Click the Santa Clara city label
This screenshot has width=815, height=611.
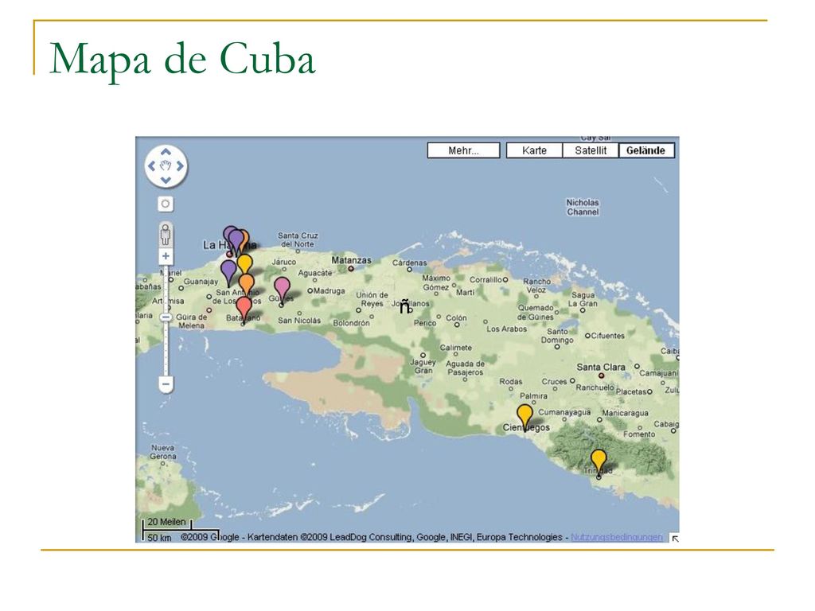pyautogui.click(x=600, y=367)
